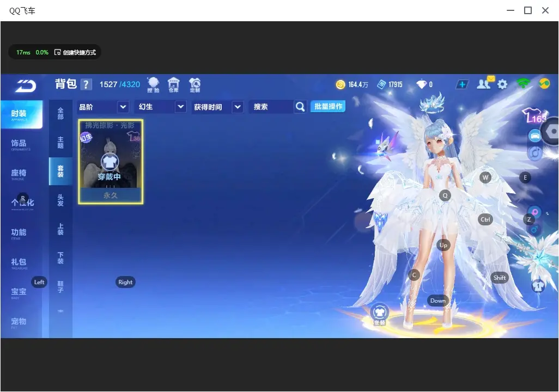
Task: Select the 饰品 ornaments tab
Action: (21, 144)
